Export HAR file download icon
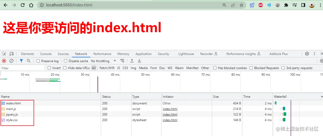This screenshot has height=136, width=323. [139, 61]
